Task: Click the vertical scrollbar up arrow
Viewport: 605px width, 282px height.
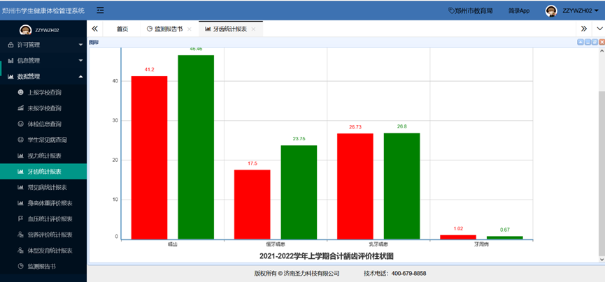Action: point(601,52)
